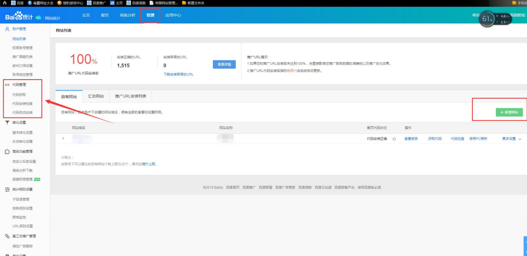This screenshot has height=256, width=527.
Task: Open the 百度指数 bookmark
Action: click(x=136, y=3)
